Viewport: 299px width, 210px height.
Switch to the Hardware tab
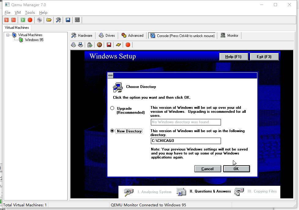coord(82,36)
